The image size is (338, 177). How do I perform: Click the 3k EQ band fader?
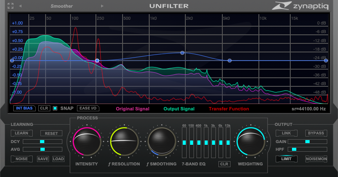point(213,143)
